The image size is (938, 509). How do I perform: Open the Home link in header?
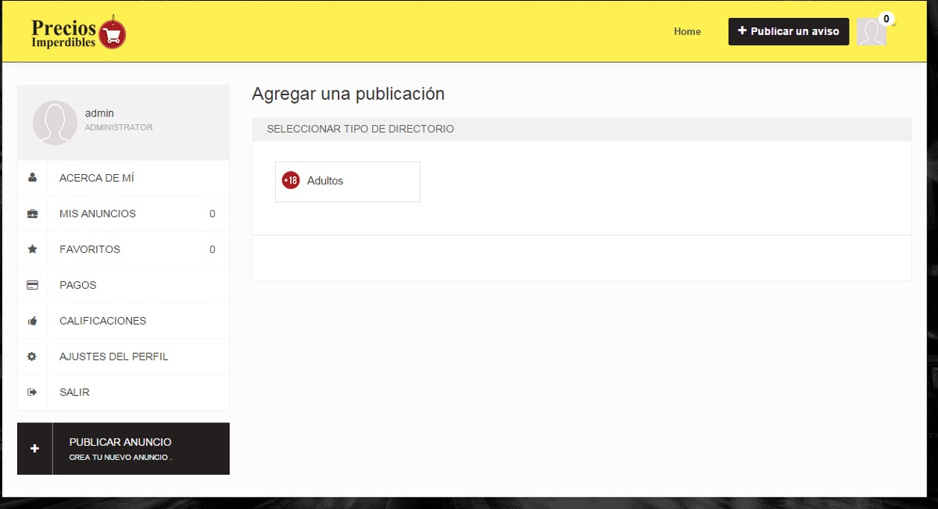pos(687,31)
